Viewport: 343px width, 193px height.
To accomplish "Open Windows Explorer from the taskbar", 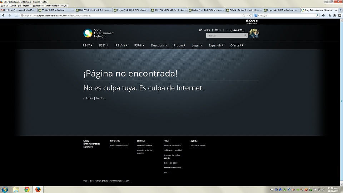I will click(16, 189).
